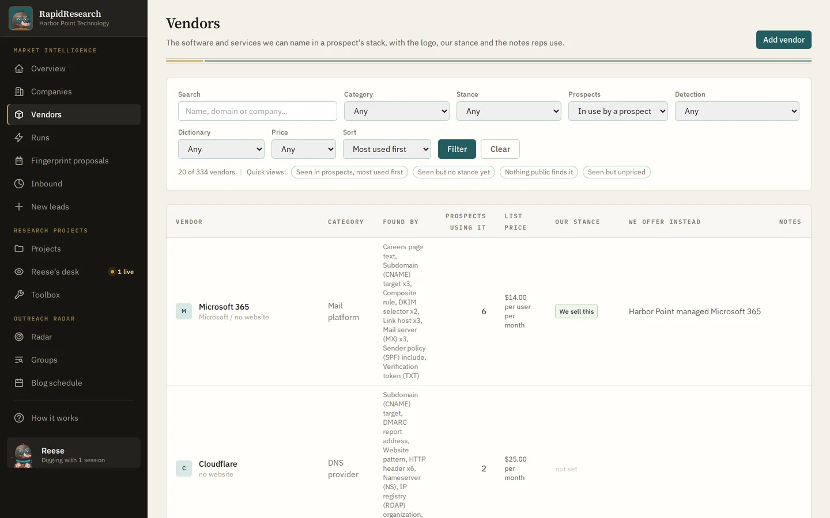Click the Companies building icon
Screen dimensions: 830x518
19,92
